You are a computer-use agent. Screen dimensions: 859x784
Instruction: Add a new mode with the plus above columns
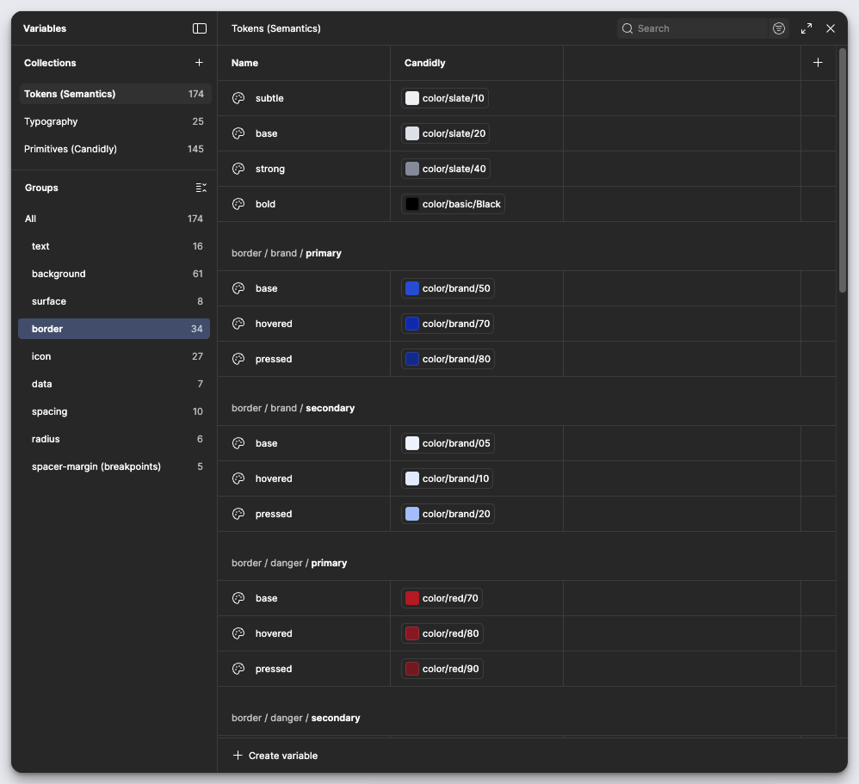click(818, 62)
